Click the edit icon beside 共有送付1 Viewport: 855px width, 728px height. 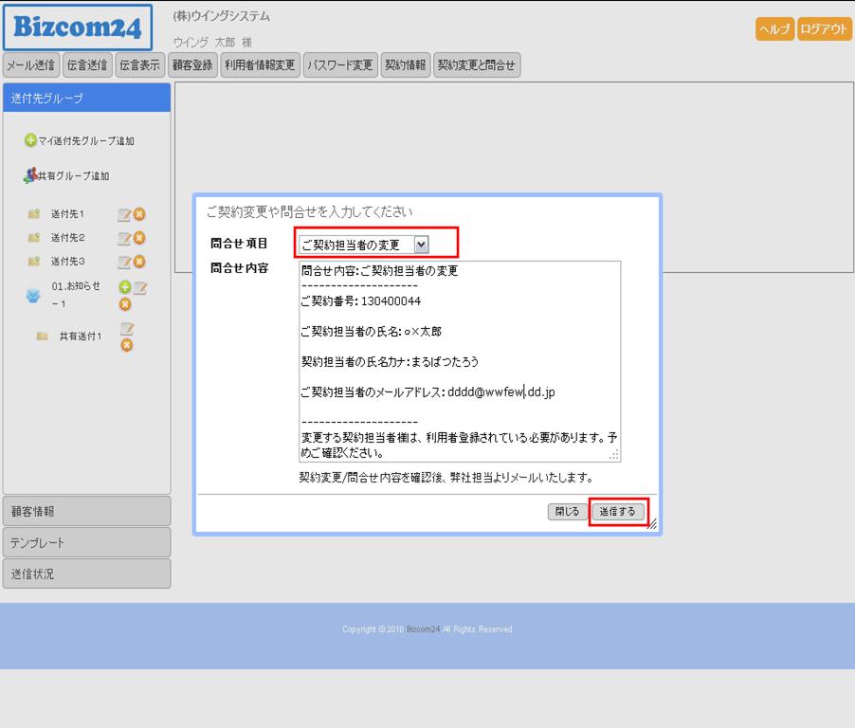(126, 329)
